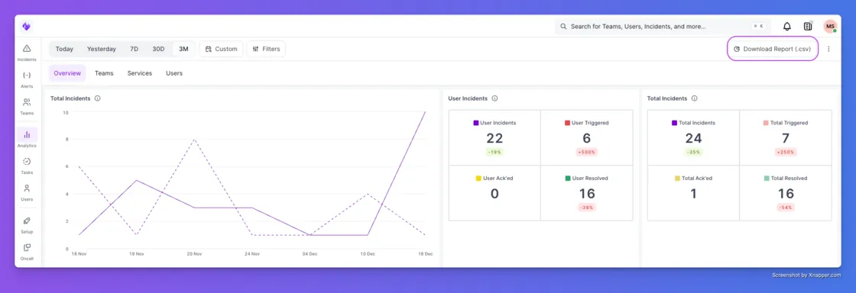Switch to the Teams tab
This screenshot has width=856, height=293.
coord(104,73)
